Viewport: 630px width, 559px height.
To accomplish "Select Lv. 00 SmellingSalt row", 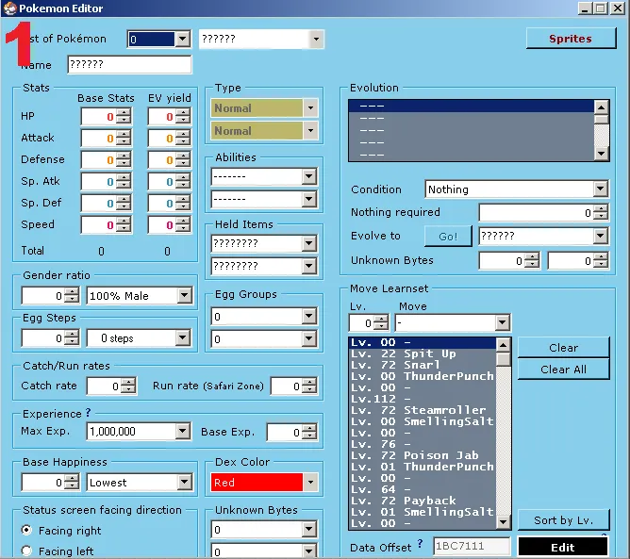I will click(x=423, y=421).
